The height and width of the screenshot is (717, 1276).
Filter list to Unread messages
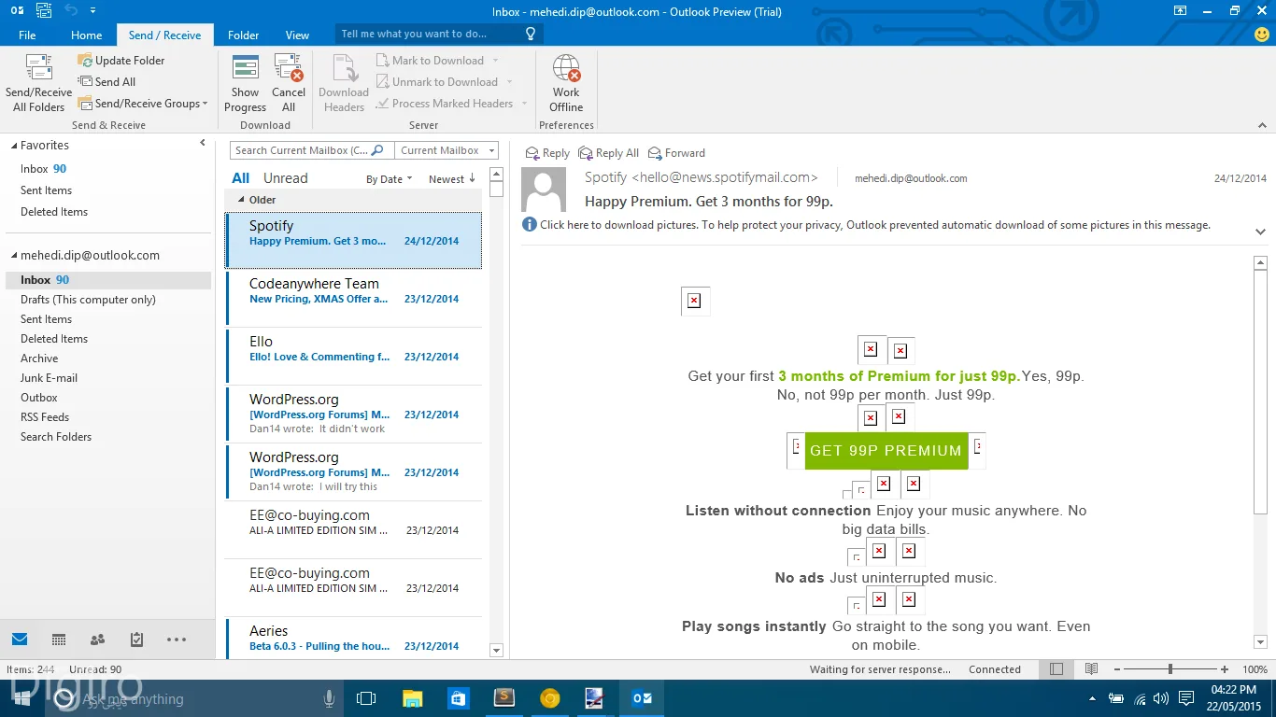click(285, 178)
